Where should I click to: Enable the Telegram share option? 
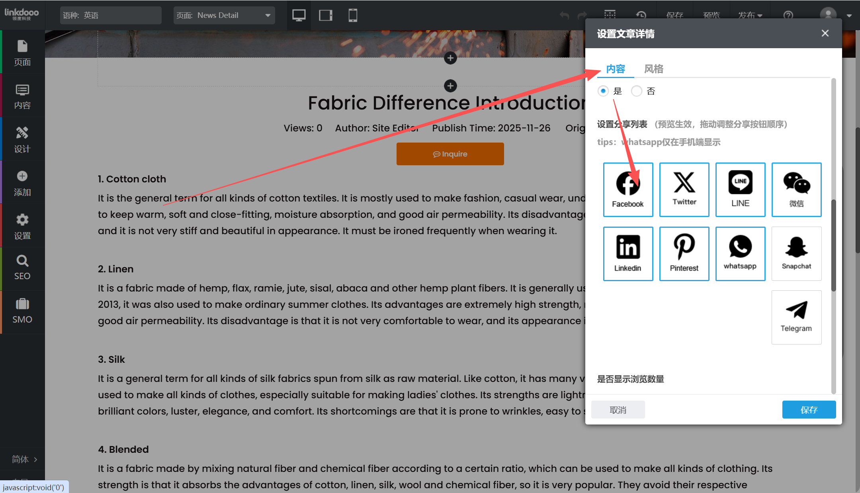pyautogui.click(x=796, y=317)
